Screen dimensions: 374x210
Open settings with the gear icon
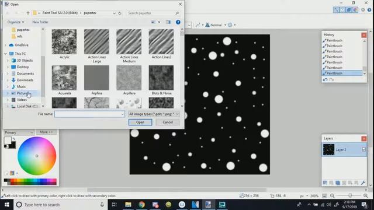click(363, 10)
